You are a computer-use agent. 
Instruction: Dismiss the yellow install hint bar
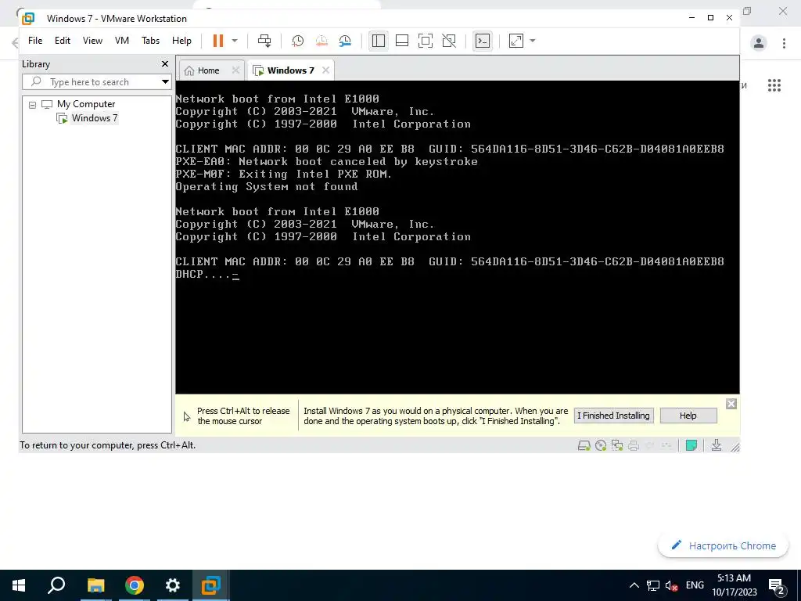coord(731,404)
